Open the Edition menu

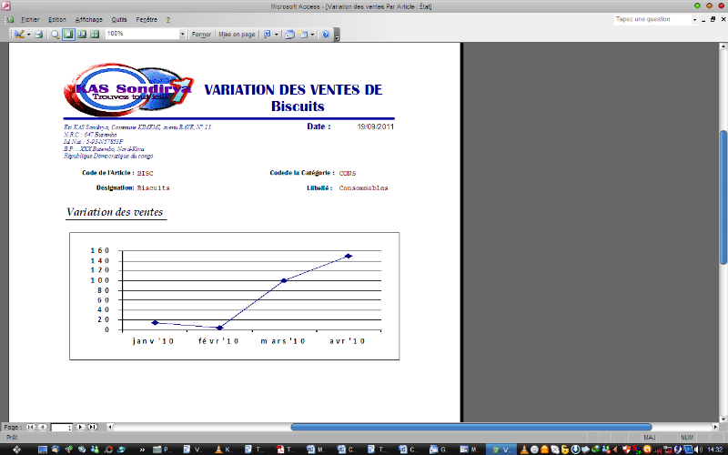tap(57, 19)
